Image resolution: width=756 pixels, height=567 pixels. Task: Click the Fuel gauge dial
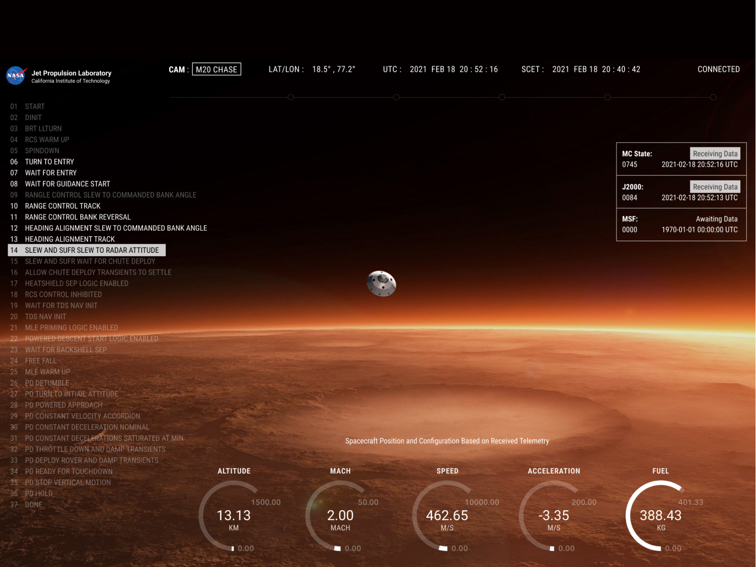tap(661, 516)
